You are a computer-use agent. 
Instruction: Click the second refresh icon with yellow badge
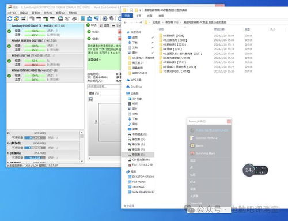17,18
